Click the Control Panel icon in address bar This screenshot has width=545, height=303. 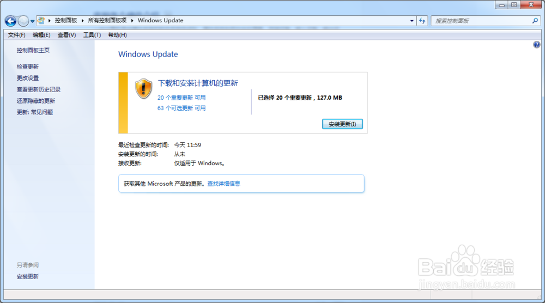[x=41, y=21]
